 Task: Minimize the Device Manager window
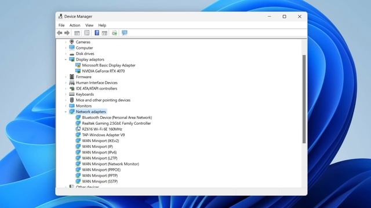(269, 17)
